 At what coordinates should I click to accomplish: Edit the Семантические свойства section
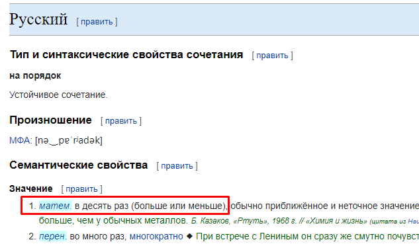(177, 166)
